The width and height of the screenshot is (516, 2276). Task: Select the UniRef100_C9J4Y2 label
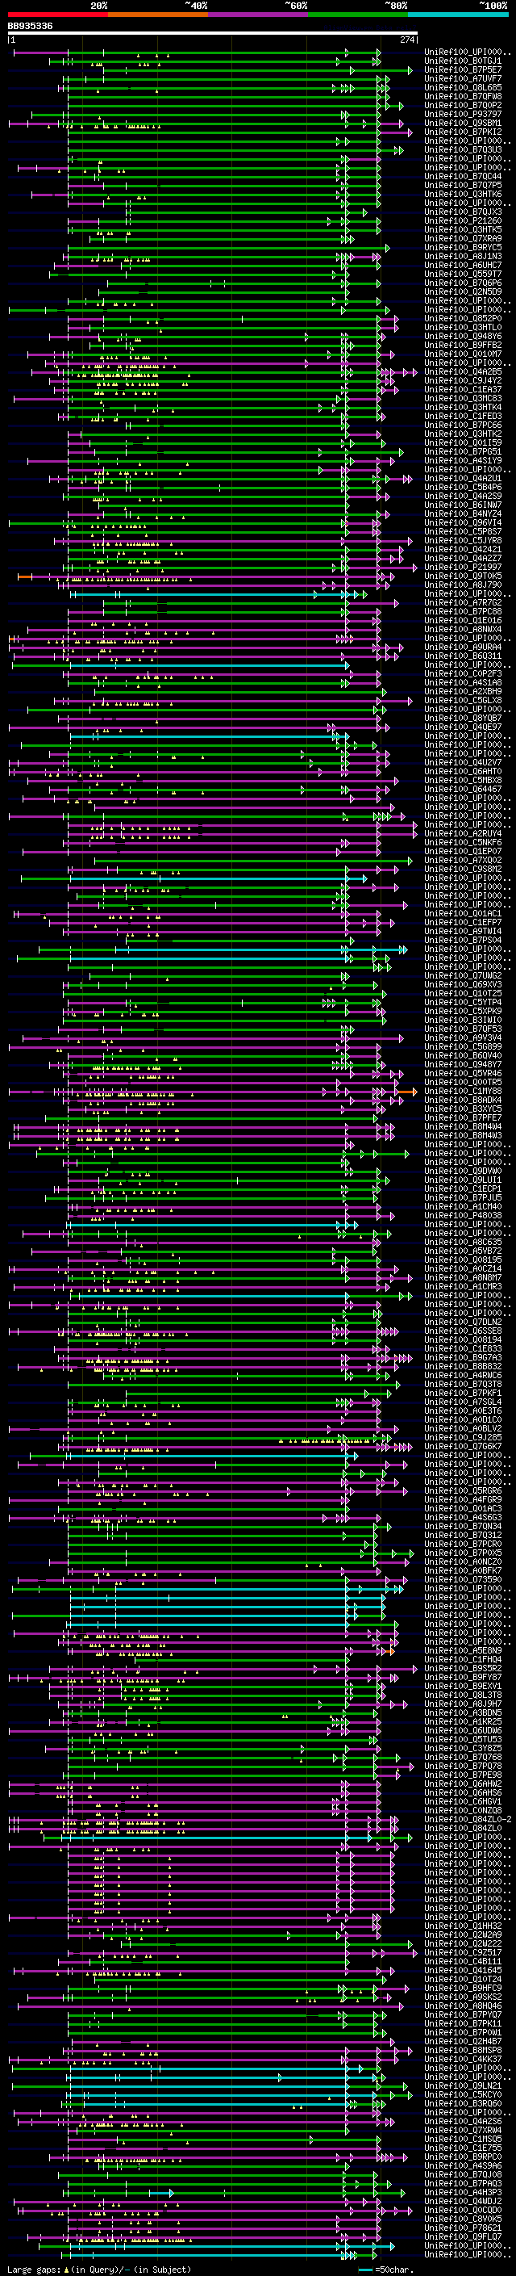click(x=462, y=381)
